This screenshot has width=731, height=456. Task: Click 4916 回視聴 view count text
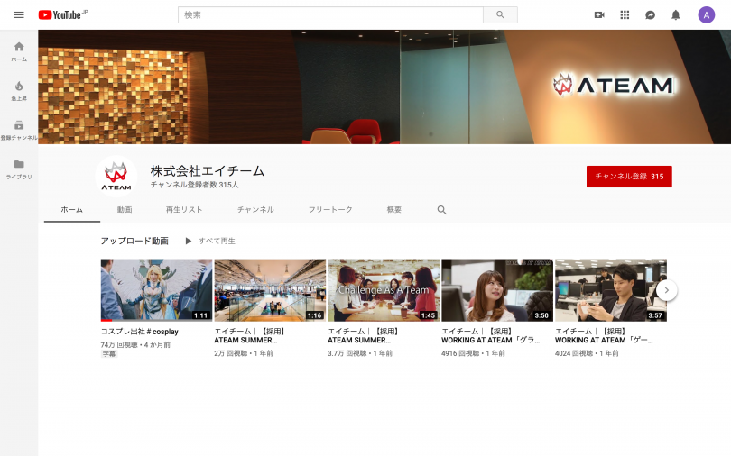460,353
